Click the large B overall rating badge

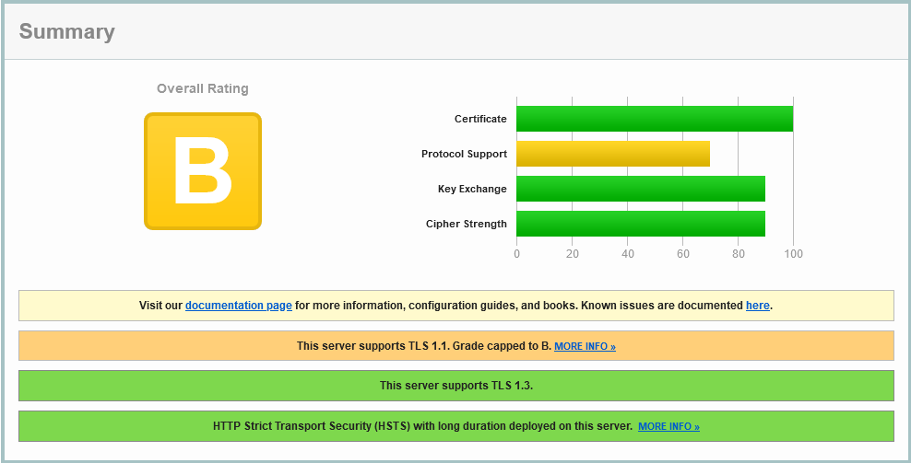(203, 171)
